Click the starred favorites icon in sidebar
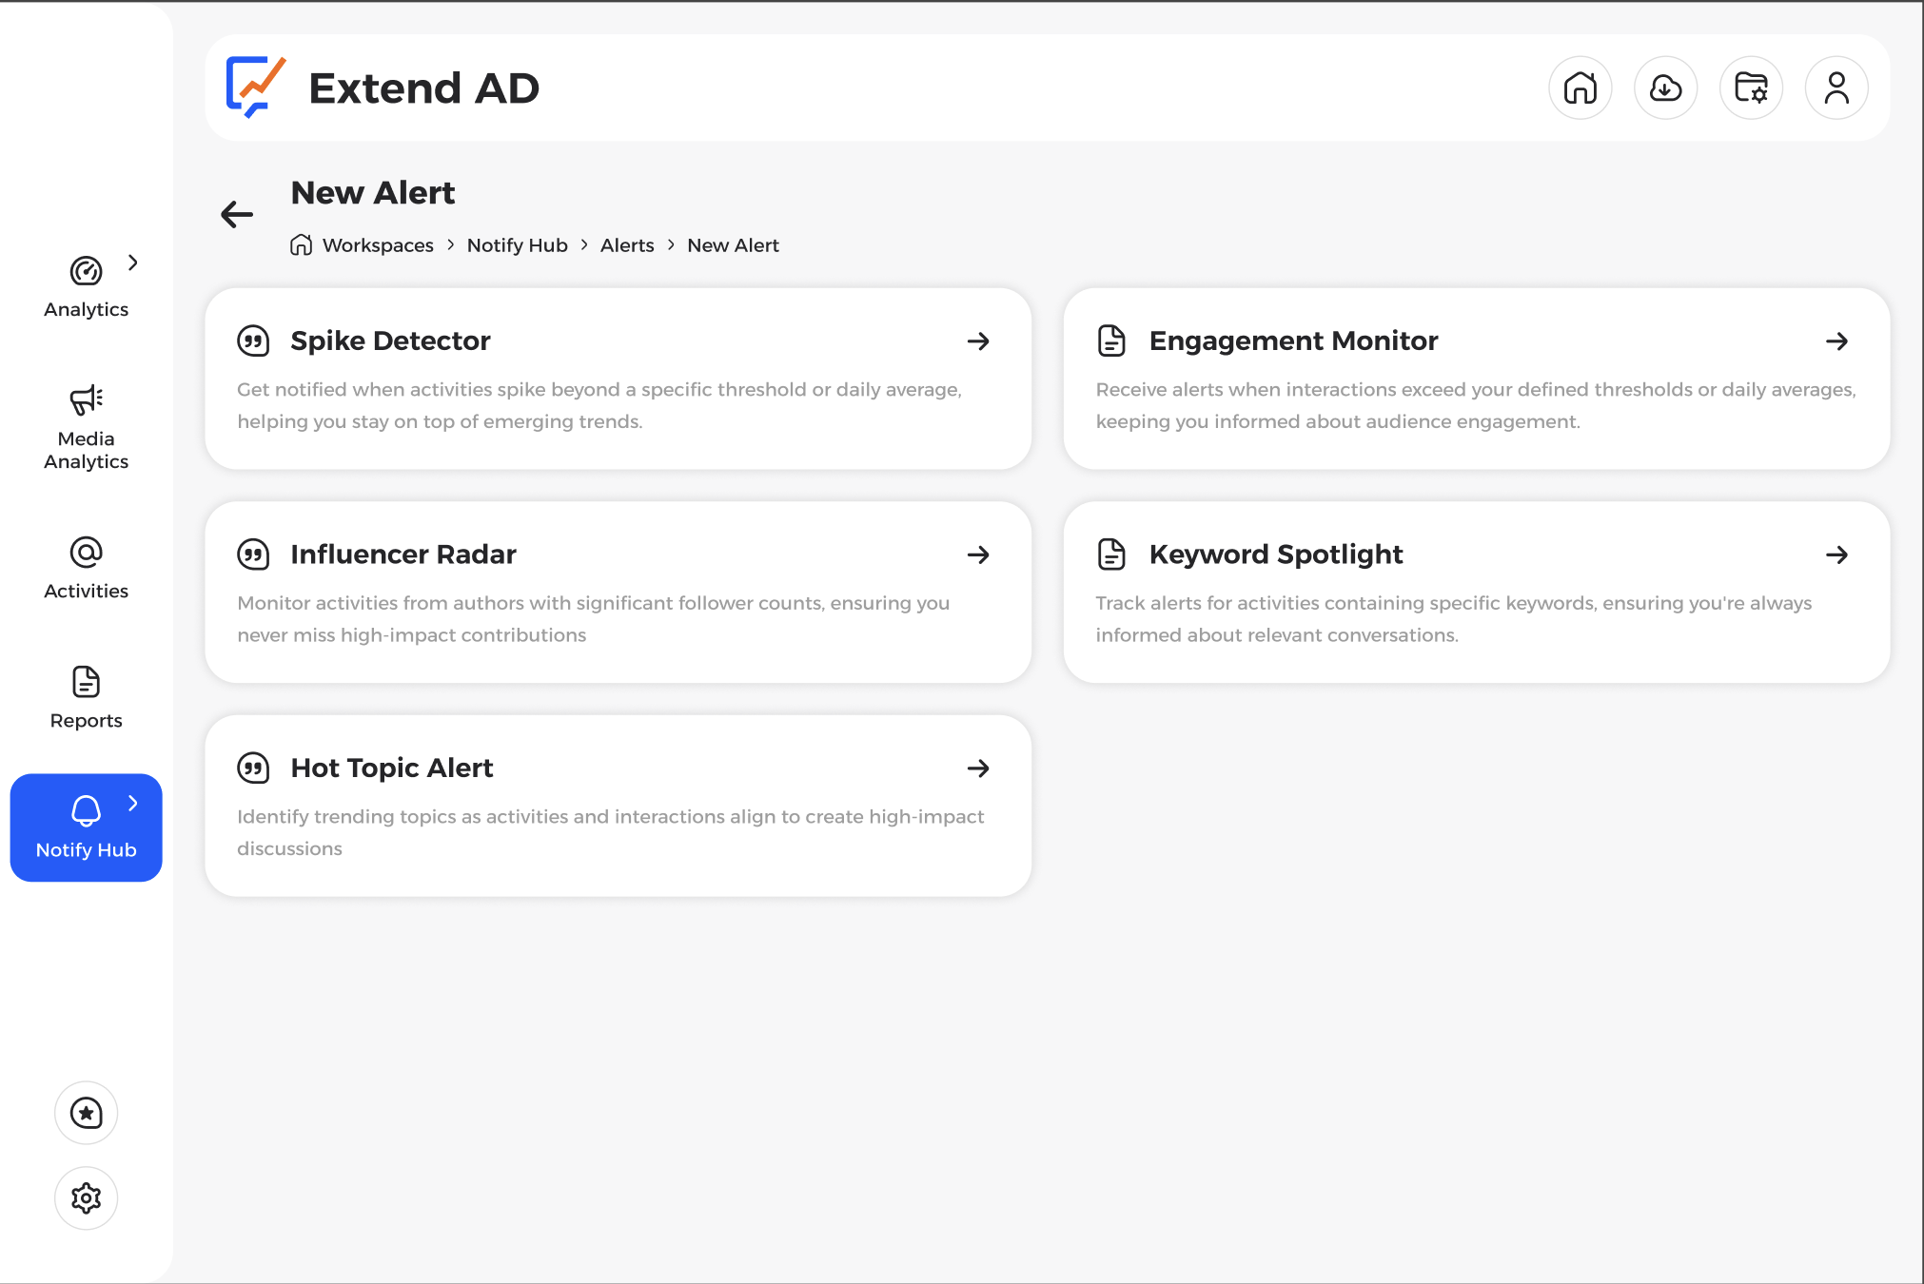 86,1113
